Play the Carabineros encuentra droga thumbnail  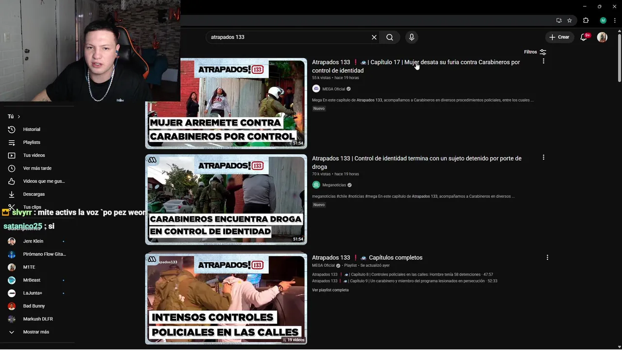tap(226, 199)
